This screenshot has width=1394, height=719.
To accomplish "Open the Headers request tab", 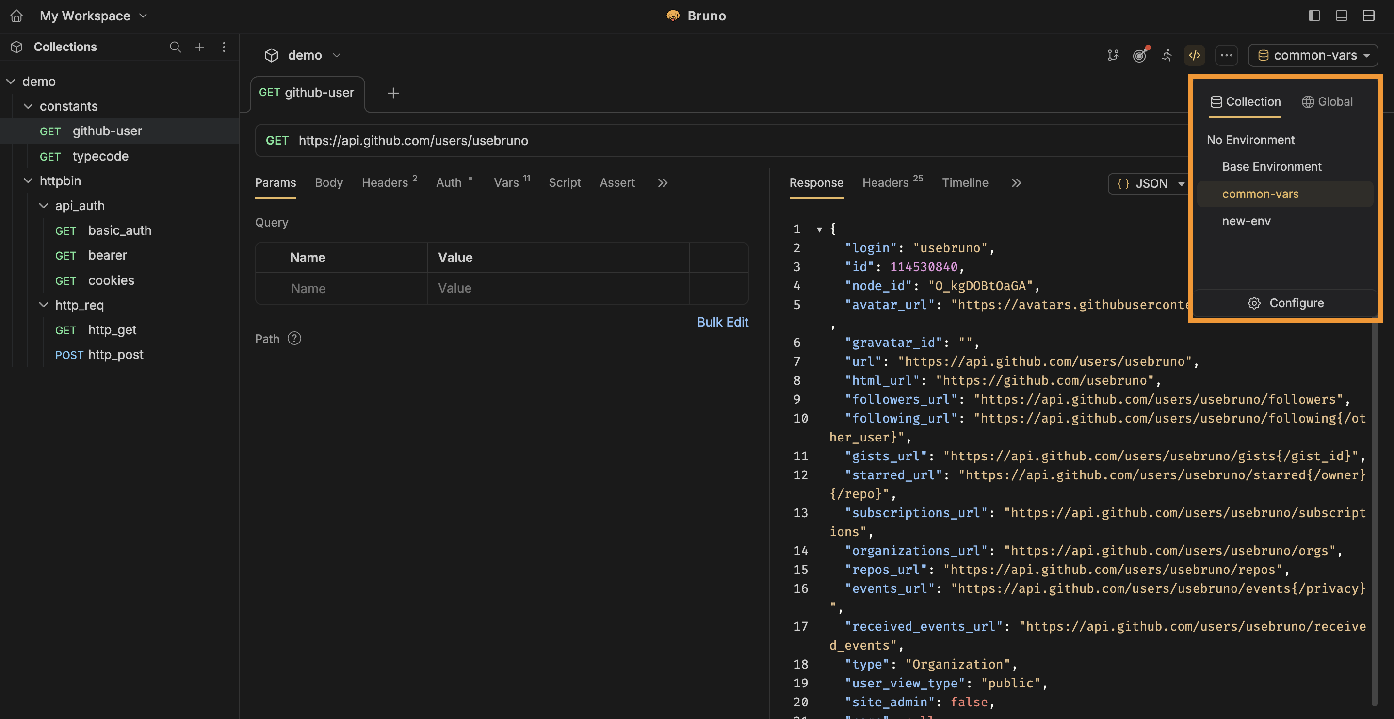I will click(x=385, y=183).
